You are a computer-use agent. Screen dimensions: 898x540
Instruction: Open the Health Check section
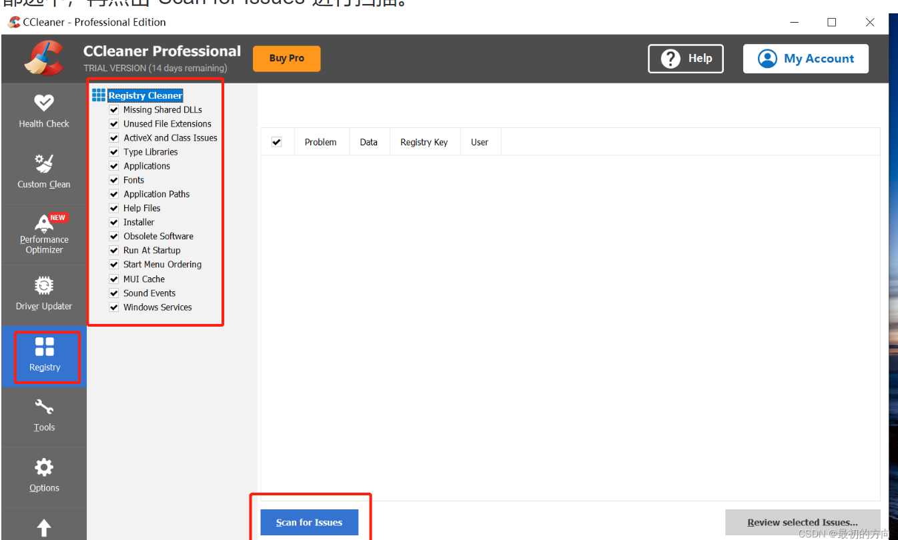44,111
